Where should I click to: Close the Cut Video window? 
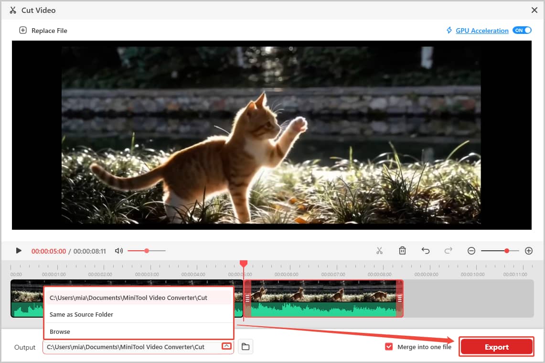click(534, 10)
